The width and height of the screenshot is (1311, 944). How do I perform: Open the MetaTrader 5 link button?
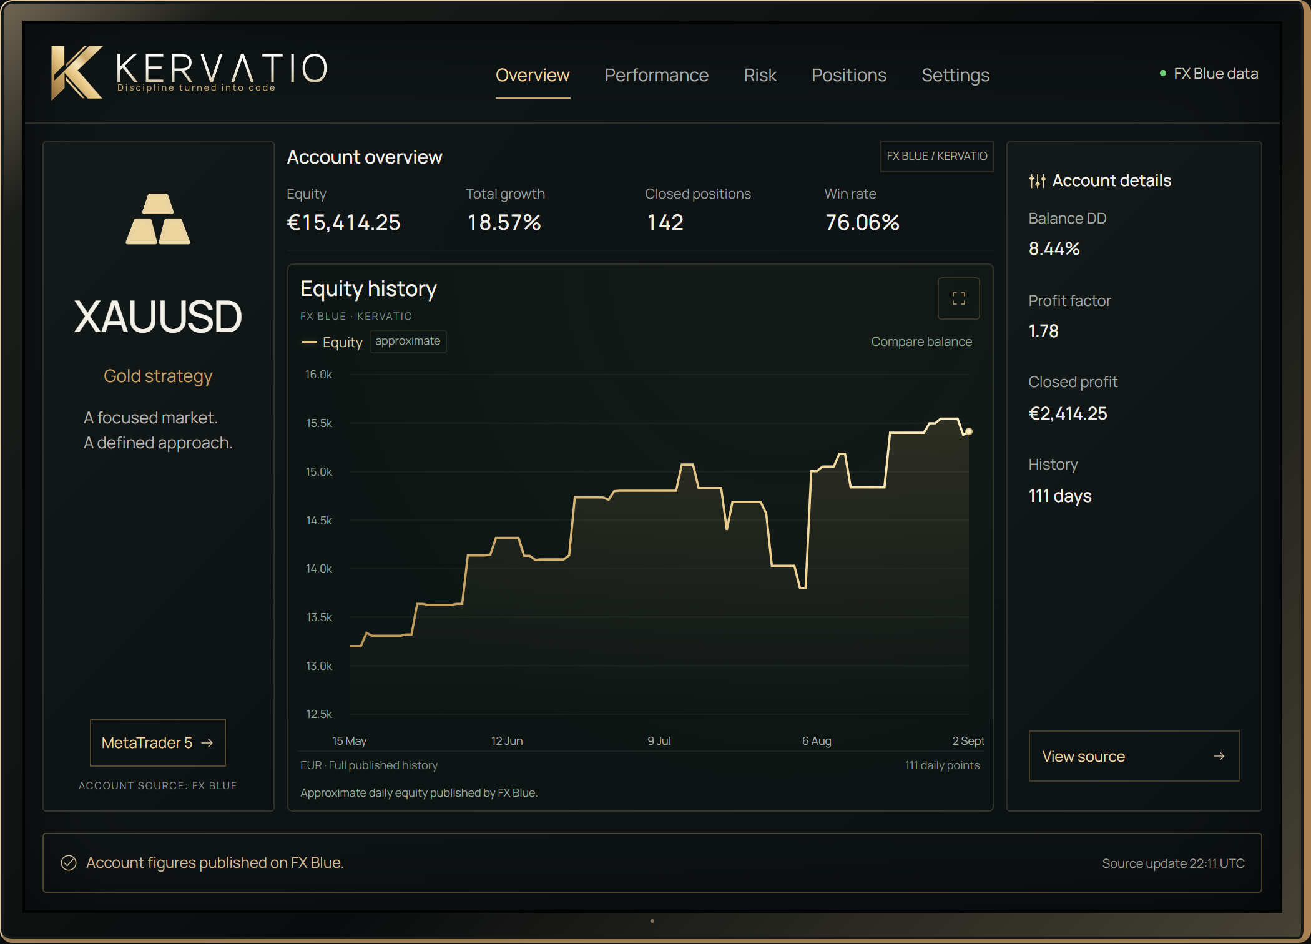click(158, 742)
